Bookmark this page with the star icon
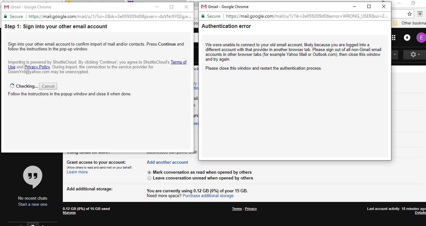 click(409, 14)
